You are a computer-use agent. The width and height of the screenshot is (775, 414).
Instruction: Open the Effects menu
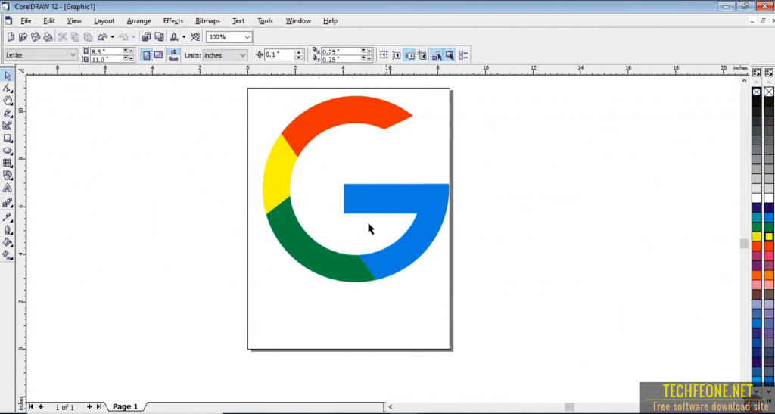click(173, 20)
